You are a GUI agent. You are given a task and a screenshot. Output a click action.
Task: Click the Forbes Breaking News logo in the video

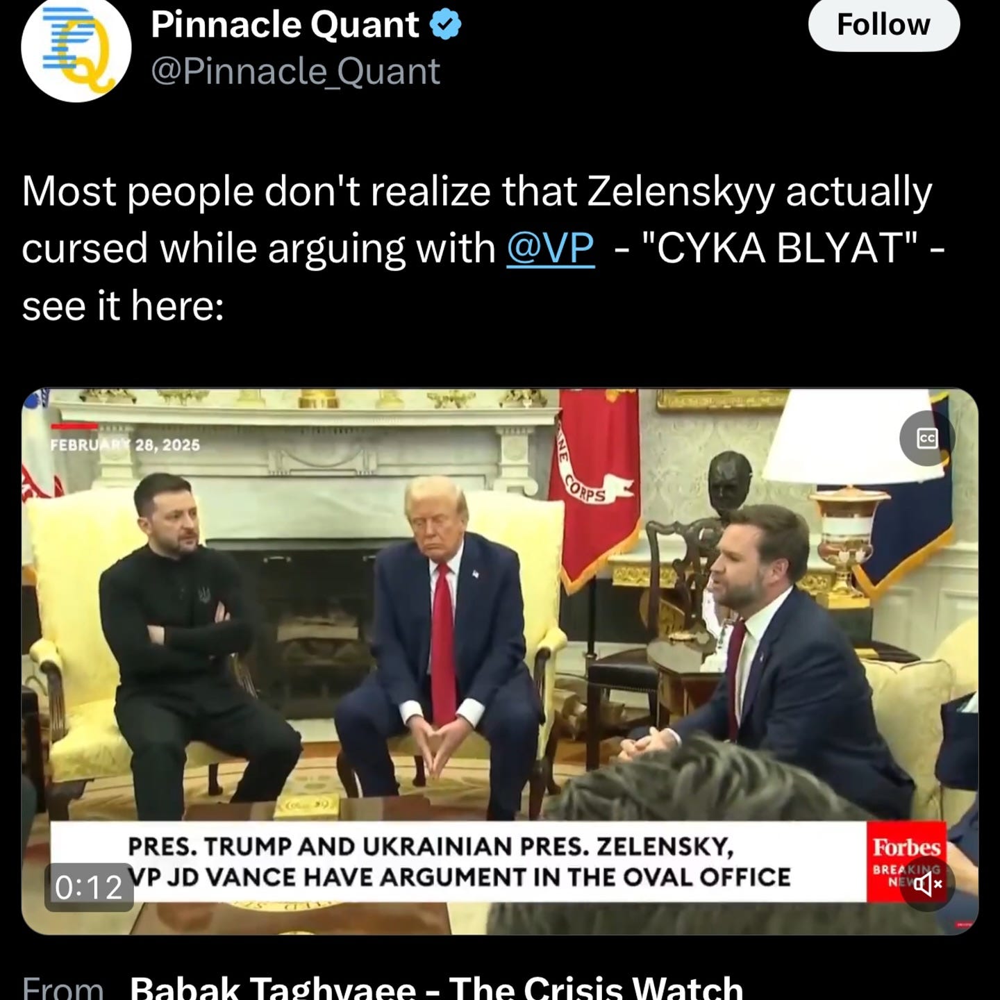tap(906, 862)
